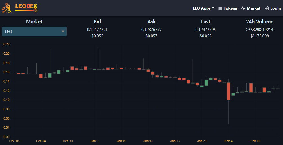Click the Bid column heading
The image size is (283, 145).
point(97,22)
